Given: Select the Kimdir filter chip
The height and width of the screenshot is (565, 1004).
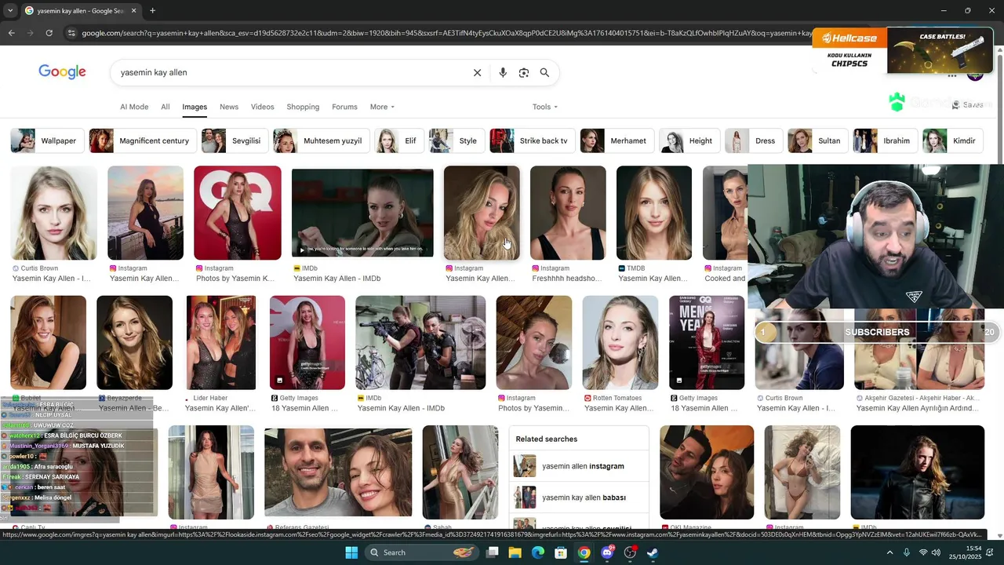Looking at the screenshot, I should click(953, 141).
